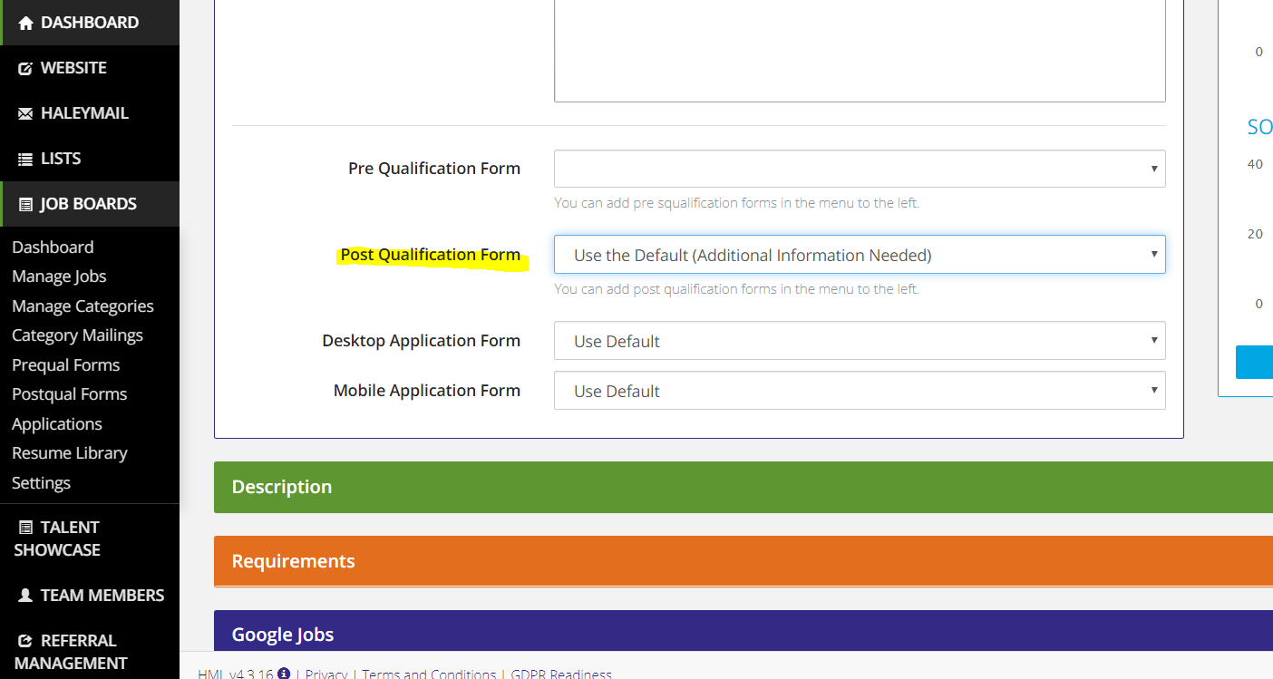Click the GDPR Readiness footer link
1273x679 pixels.
pyautogui.click(x=561, y=674)
